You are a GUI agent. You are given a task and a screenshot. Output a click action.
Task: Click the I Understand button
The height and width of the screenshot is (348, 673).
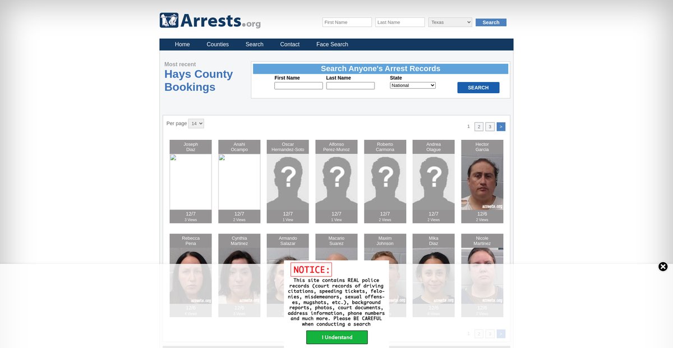coord(337,337)
